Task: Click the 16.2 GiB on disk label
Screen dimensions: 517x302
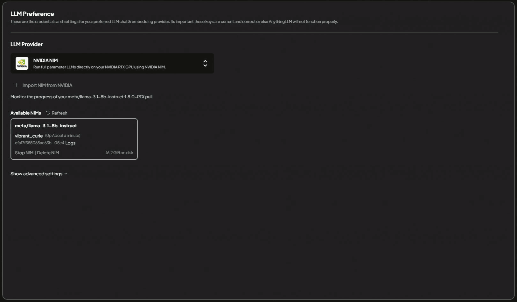Action: coord(119,153)
